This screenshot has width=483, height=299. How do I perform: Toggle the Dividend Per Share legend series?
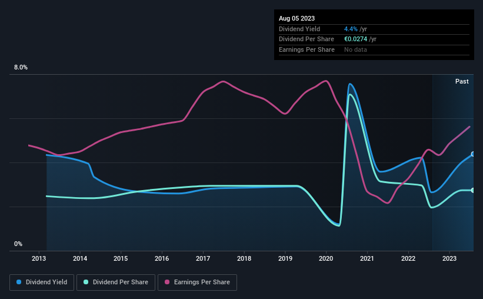[116, 283]
